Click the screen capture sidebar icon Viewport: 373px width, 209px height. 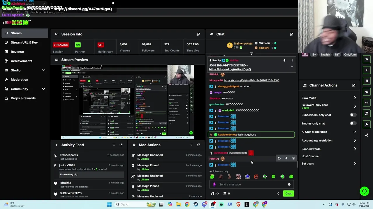[367, 59]
